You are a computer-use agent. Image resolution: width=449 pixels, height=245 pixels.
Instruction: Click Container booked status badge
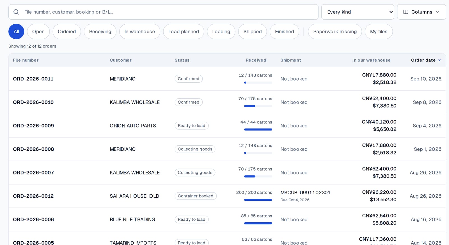coord(196,196)
